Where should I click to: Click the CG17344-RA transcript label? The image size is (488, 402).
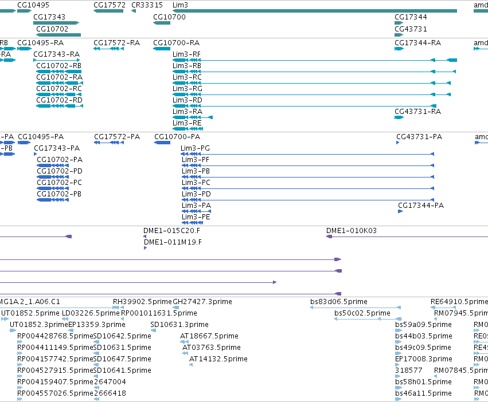(x=418, y=43)
